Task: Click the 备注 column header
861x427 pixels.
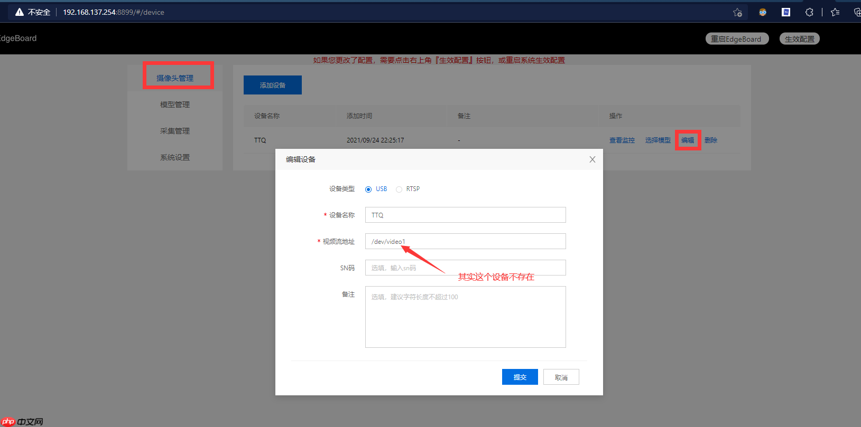Action: click(464, 116)
